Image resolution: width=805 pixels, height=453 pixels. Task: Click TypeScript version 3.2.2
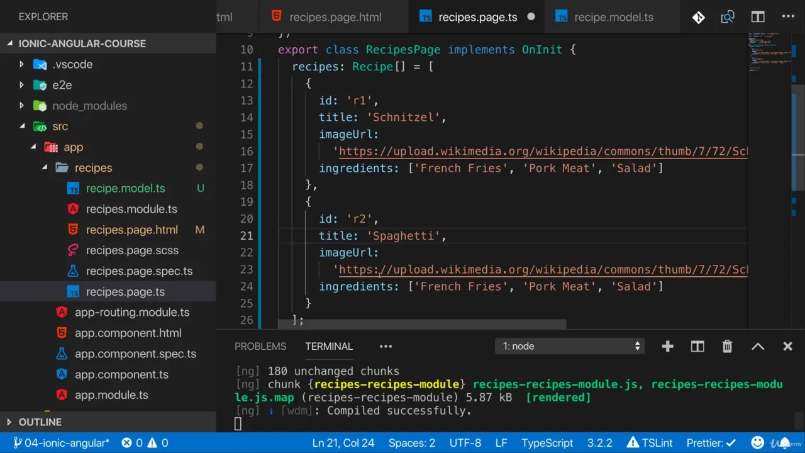pos(599,443)
